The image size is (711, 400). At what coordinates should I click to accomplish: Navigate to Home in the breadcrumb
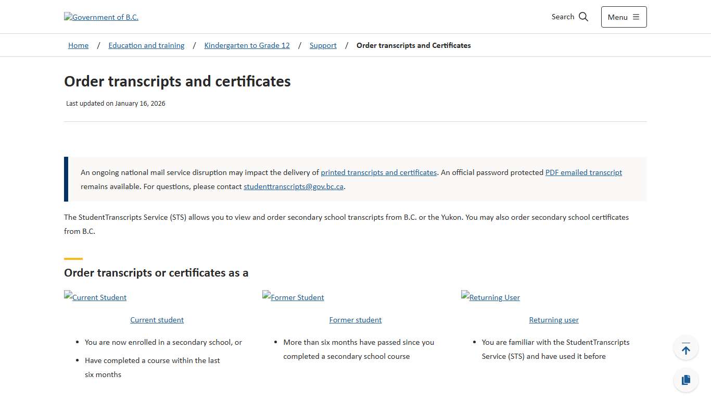coord(78,45)
